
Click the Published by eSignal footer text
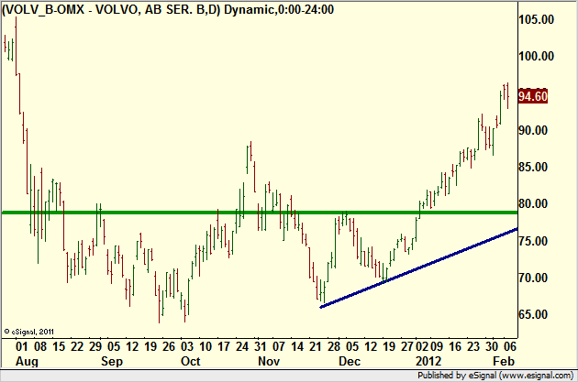pyautogui.click(x=495, y=376)
